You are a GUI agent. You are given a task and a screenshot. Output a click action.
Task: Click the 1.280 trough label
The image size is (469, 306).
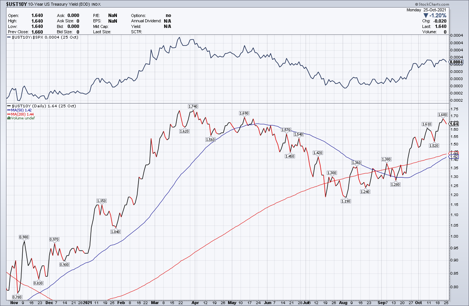(x=396, y=184)
